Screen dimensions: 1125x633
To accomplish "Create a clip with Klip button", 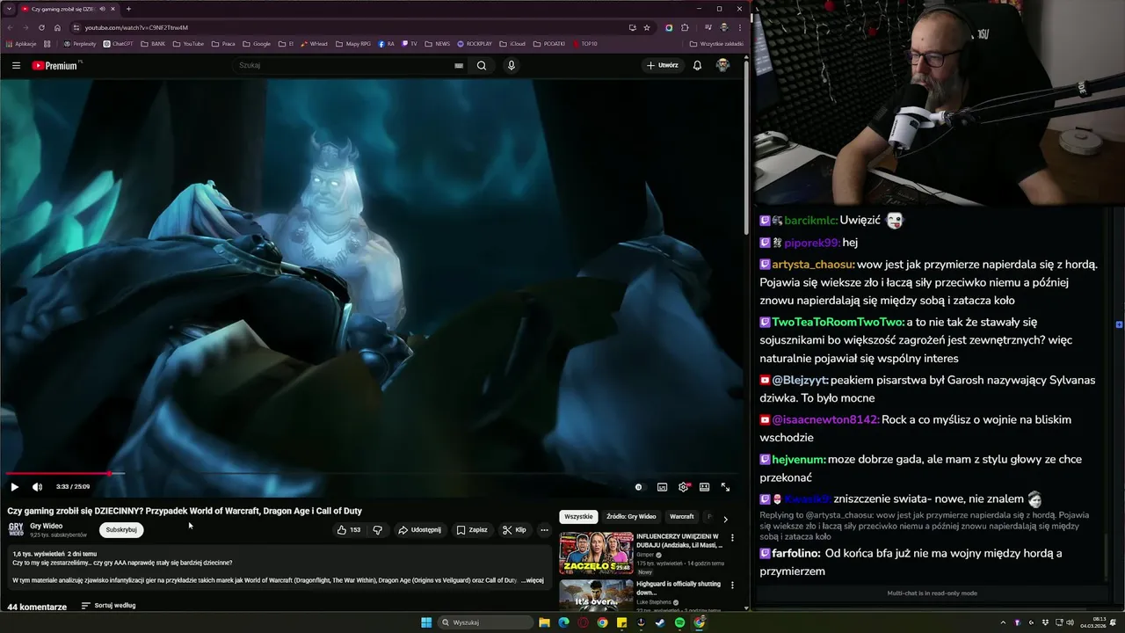I will 514,530.
